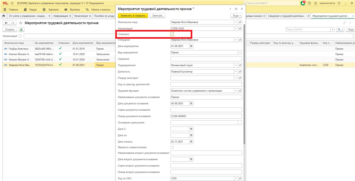This screenshot has height=181, width=355.
Task: Click the ellipsis button for Основание увольнения
Action: coord(240,123)
